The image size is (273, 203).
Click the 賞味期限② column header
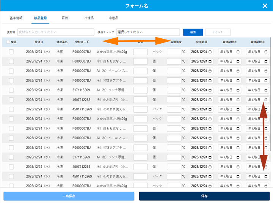point(229,42)
